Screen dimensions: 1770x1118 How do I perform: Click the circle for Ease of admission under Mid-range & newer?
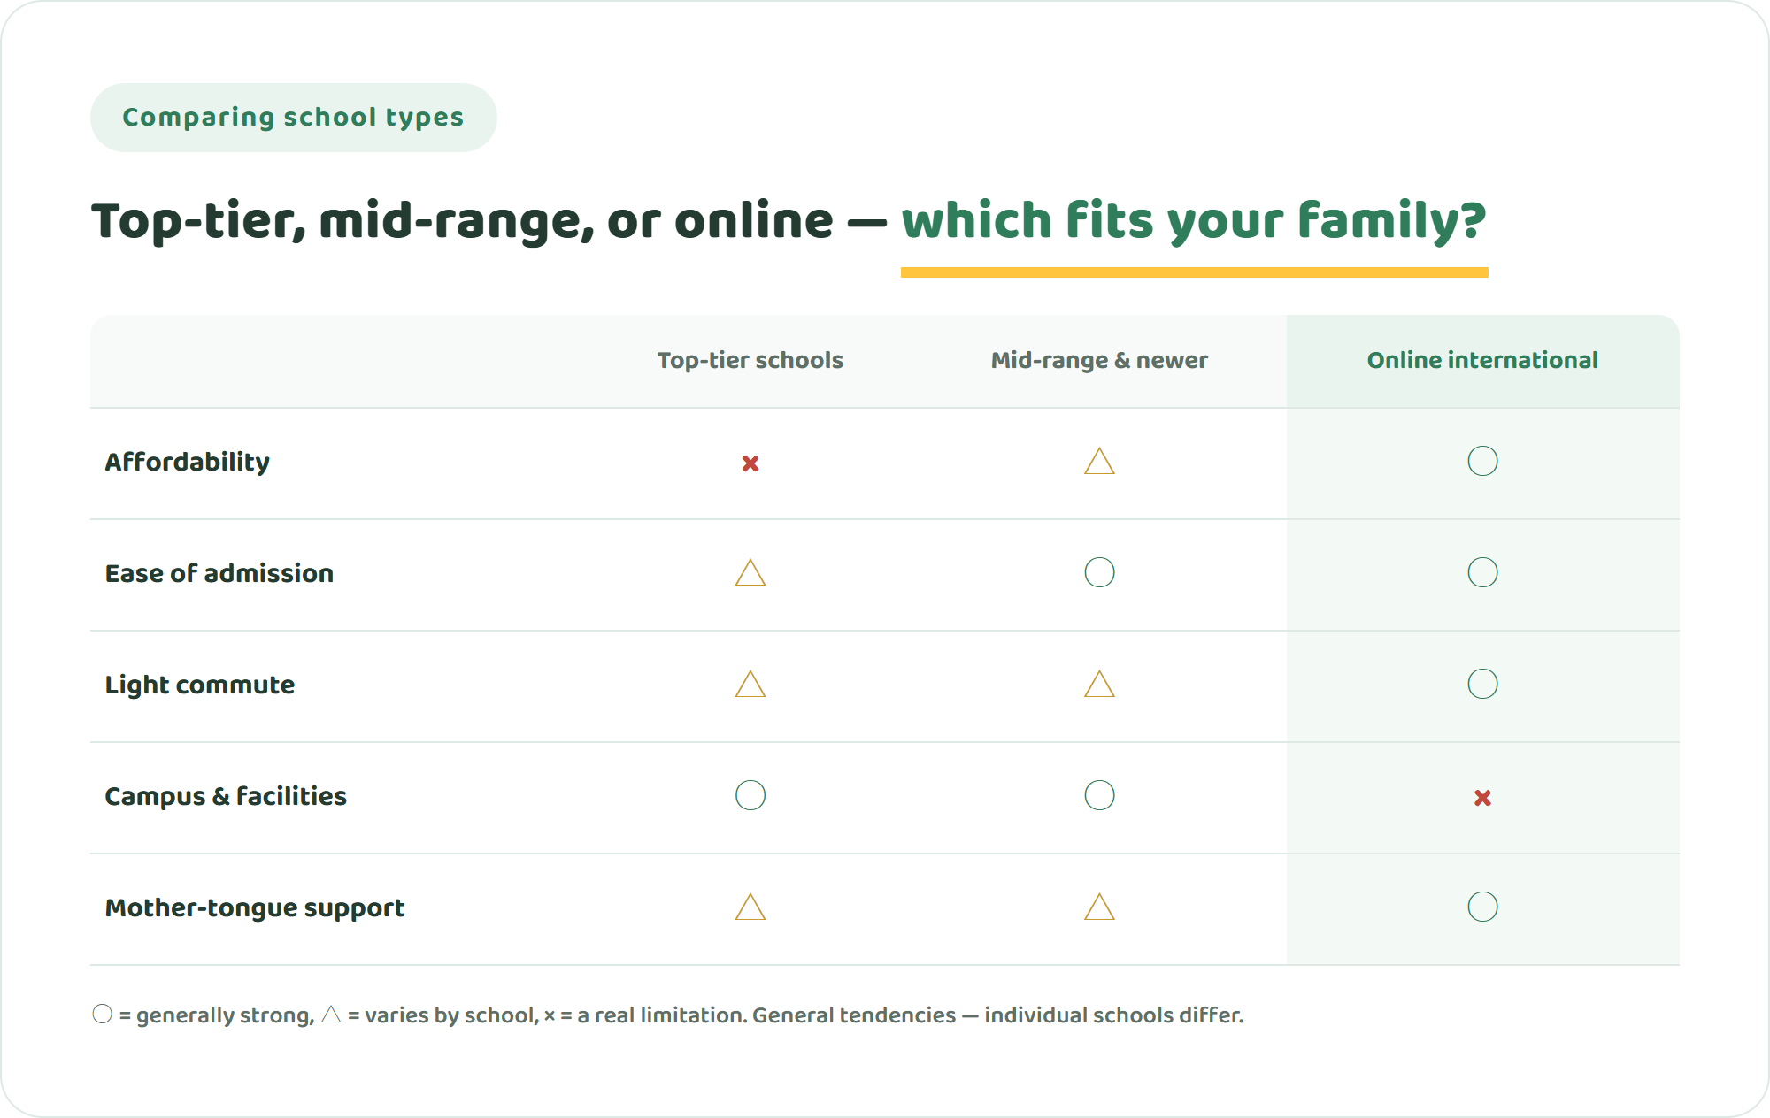click(1099, 572)
